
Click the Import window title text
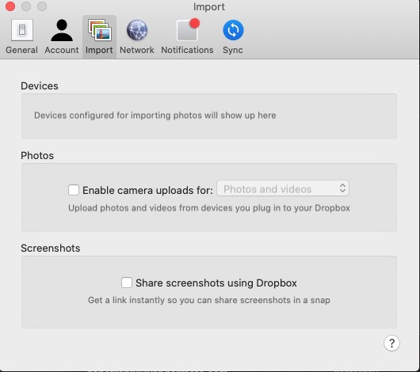tap(209, 6)
